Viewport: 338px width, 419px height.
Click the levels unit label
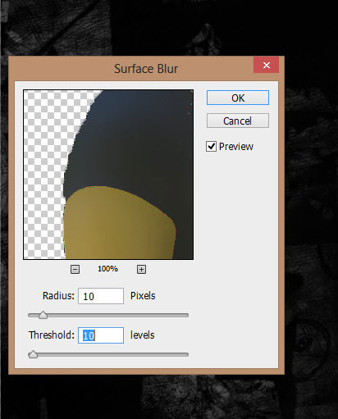[143, 335]
